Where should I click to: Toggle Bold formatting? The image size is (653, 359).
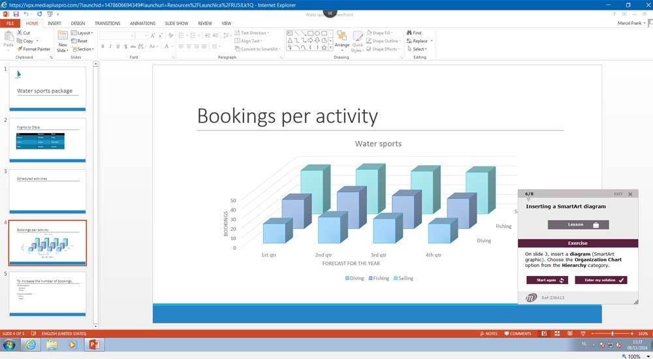click(x=103, y=46)
